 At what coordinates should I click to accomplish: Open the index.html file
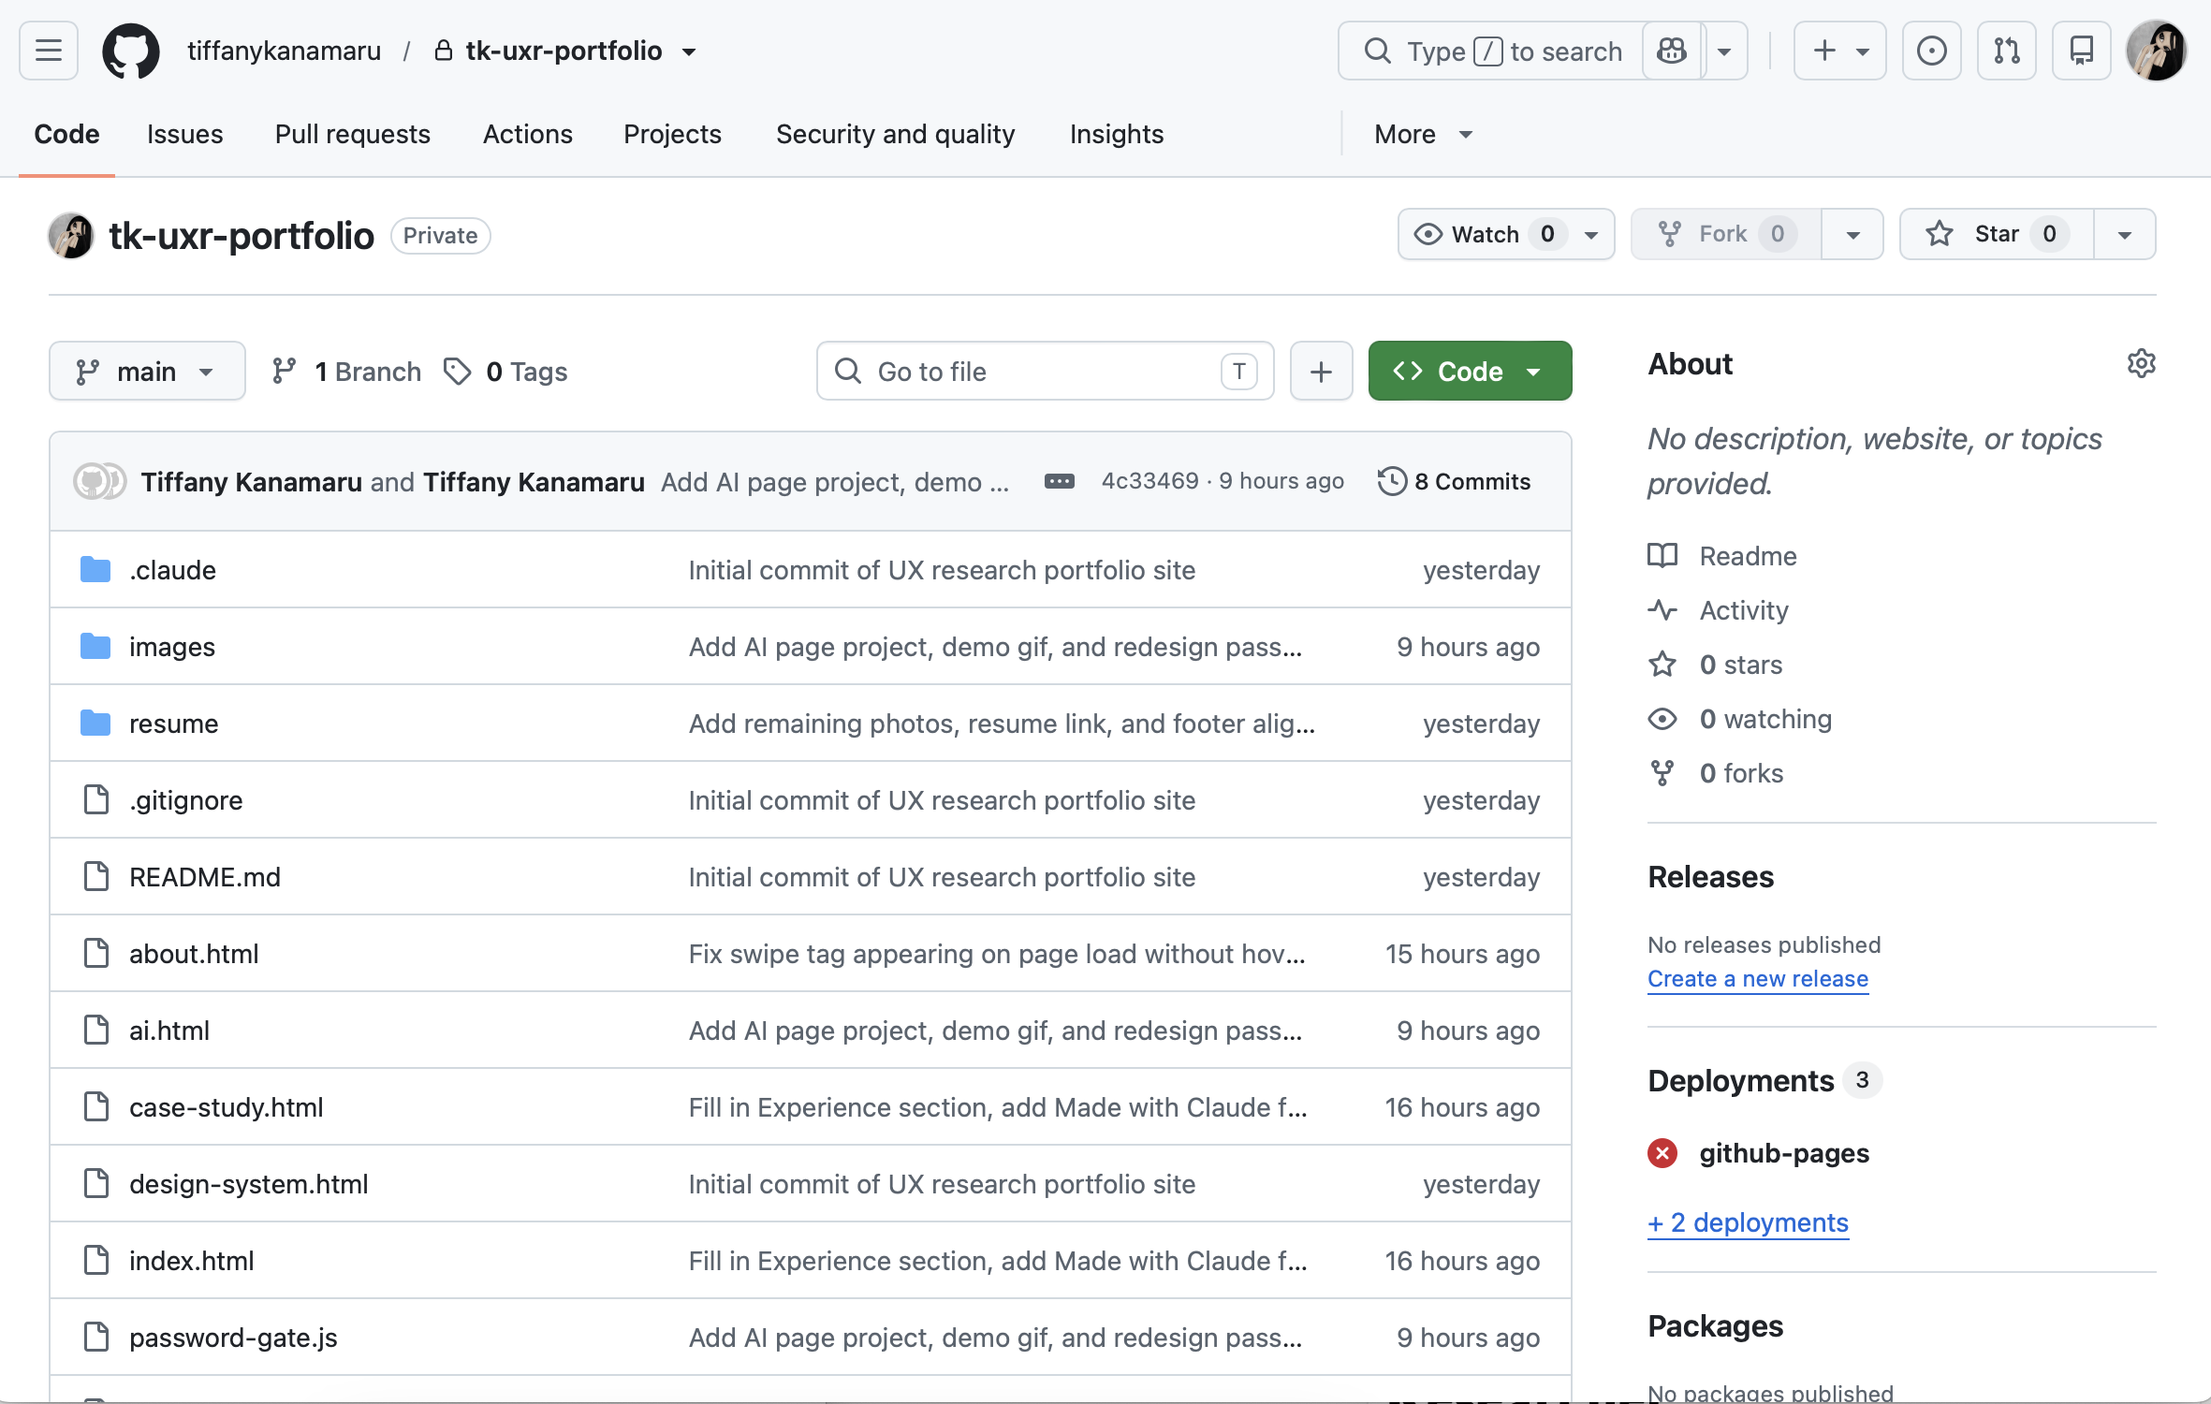click(x=192, y=1261)
